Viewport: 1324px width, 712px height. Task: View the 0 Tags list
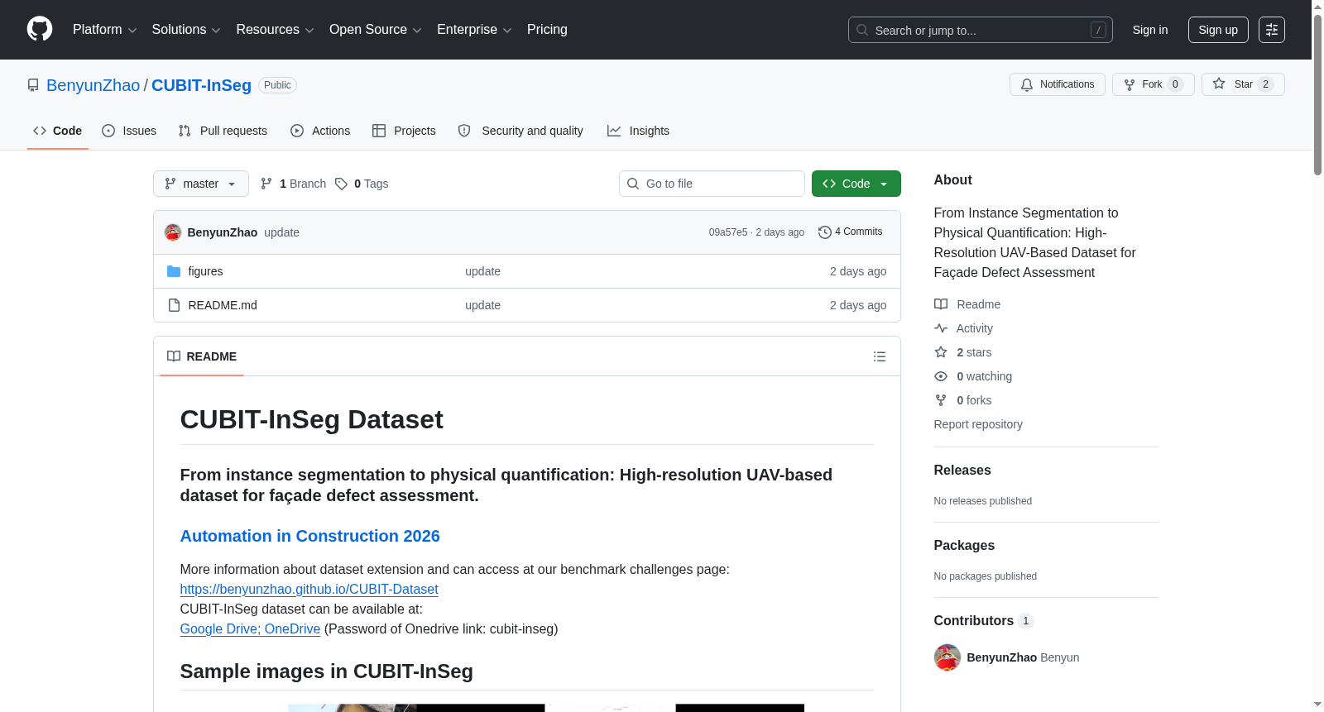[362, 184]
